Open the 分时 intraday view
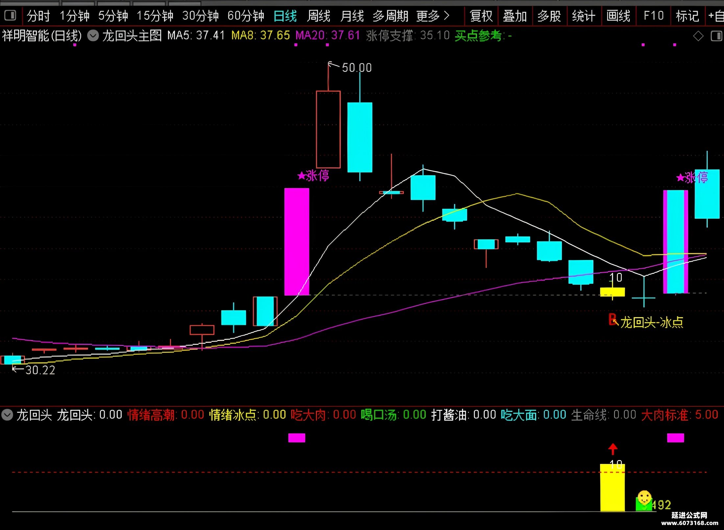 point(38,16)
